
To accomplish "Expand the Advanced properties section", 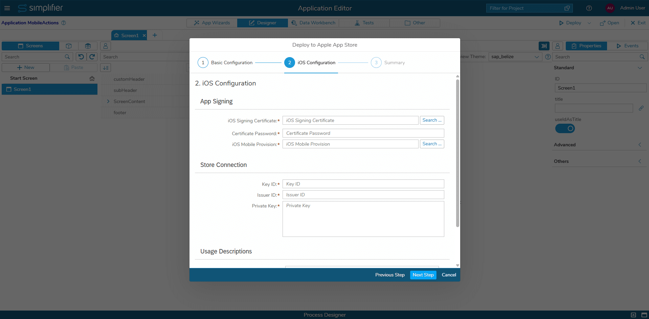I will click(640, 145).
